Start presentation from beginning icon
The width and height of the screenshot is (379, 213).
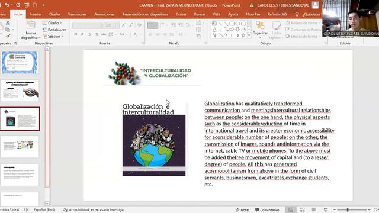click(x=27, y=5)
